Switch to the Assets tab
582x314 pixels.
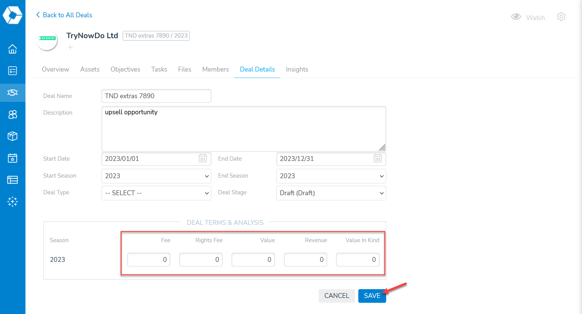coord(90,69)
